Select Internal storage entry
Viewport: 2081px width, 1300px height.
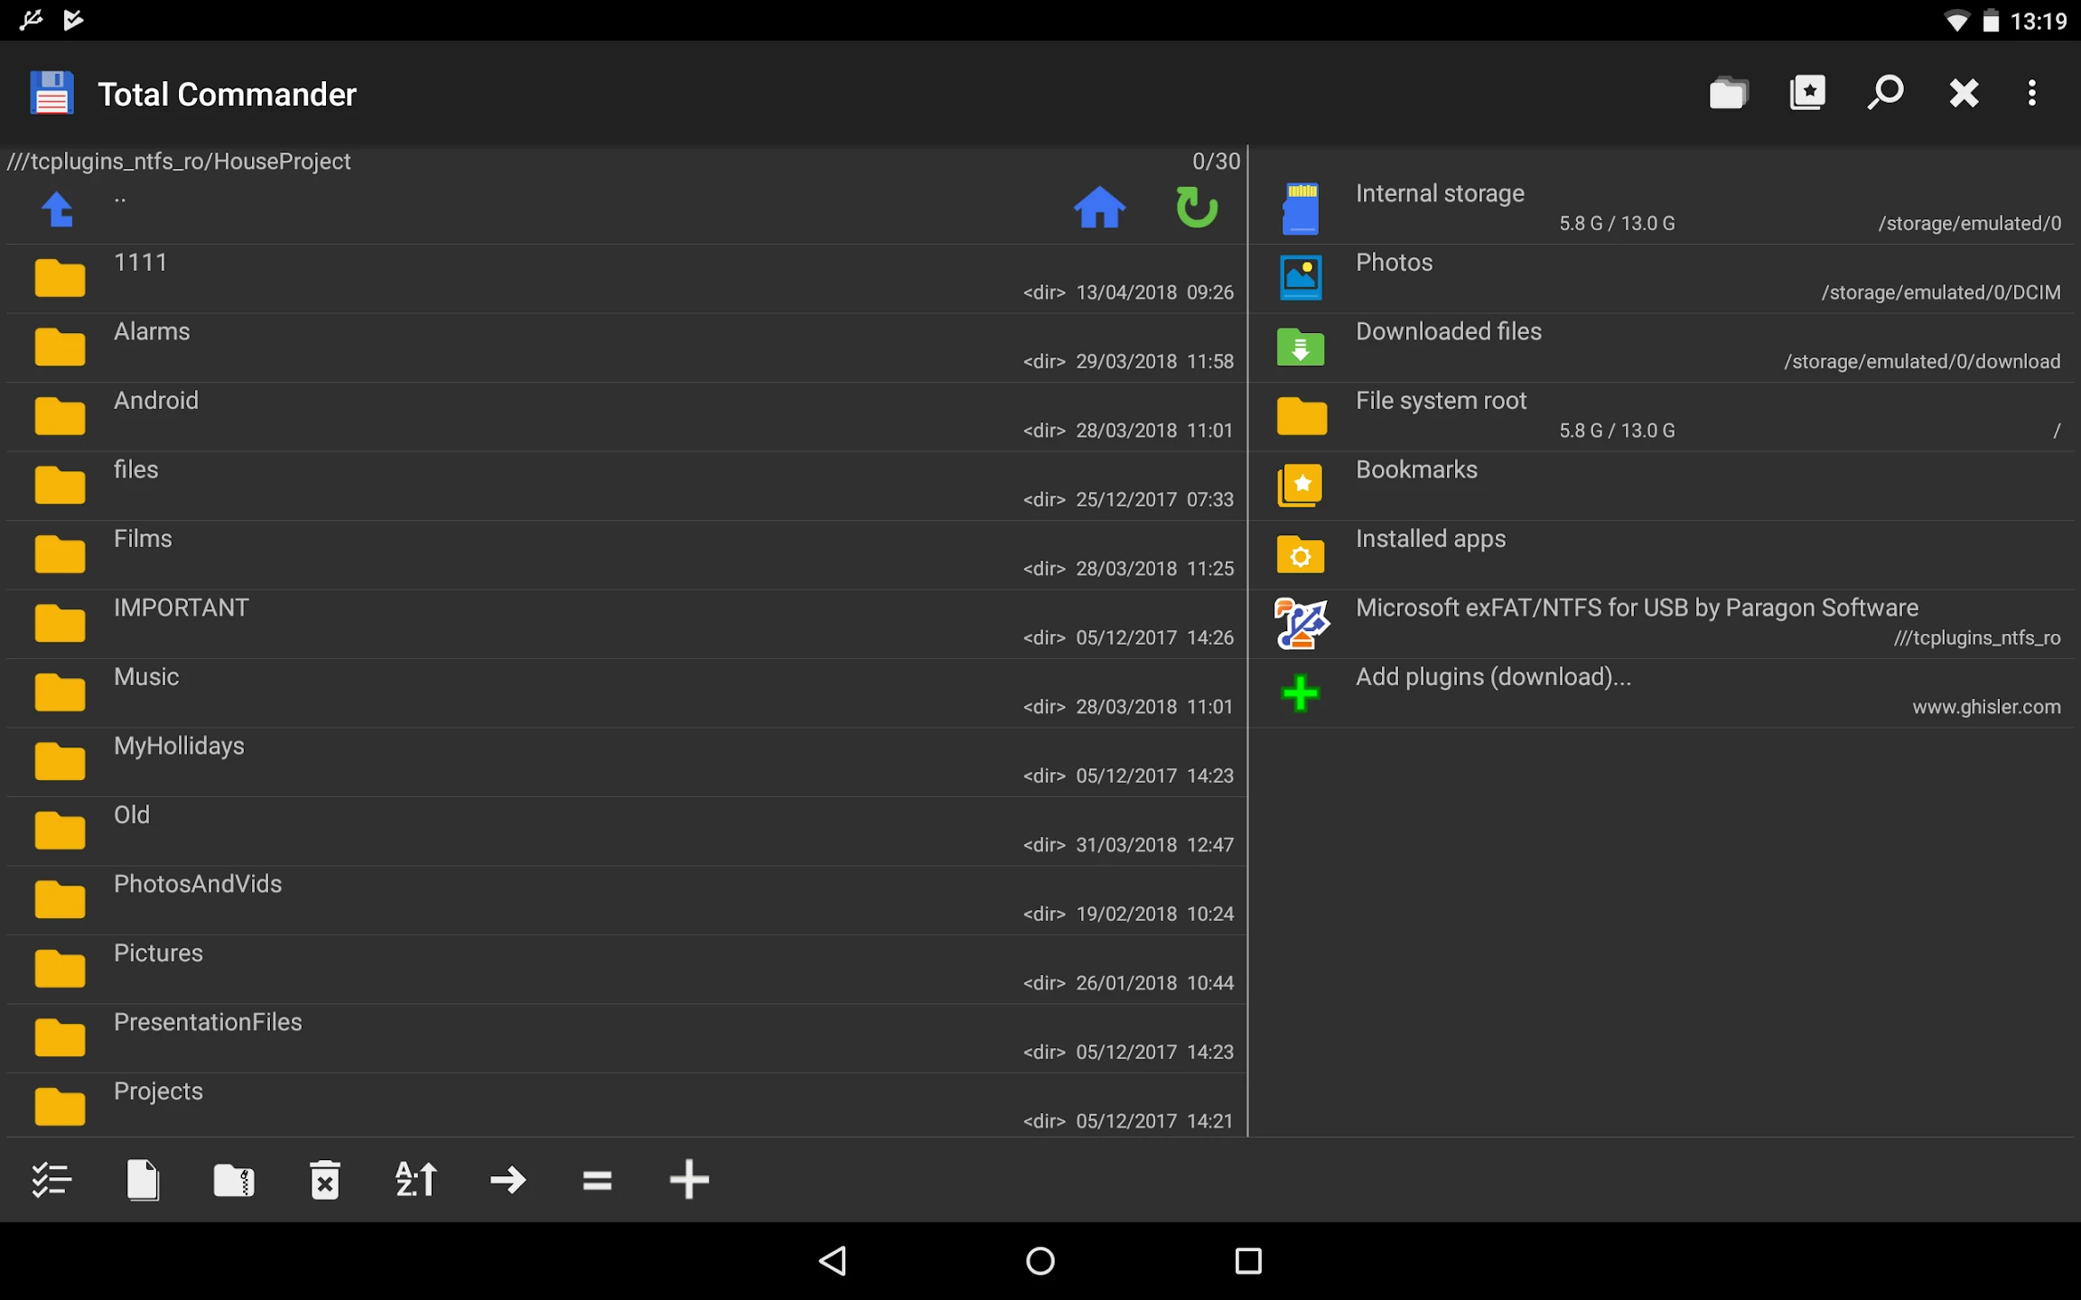[1663, 209]
